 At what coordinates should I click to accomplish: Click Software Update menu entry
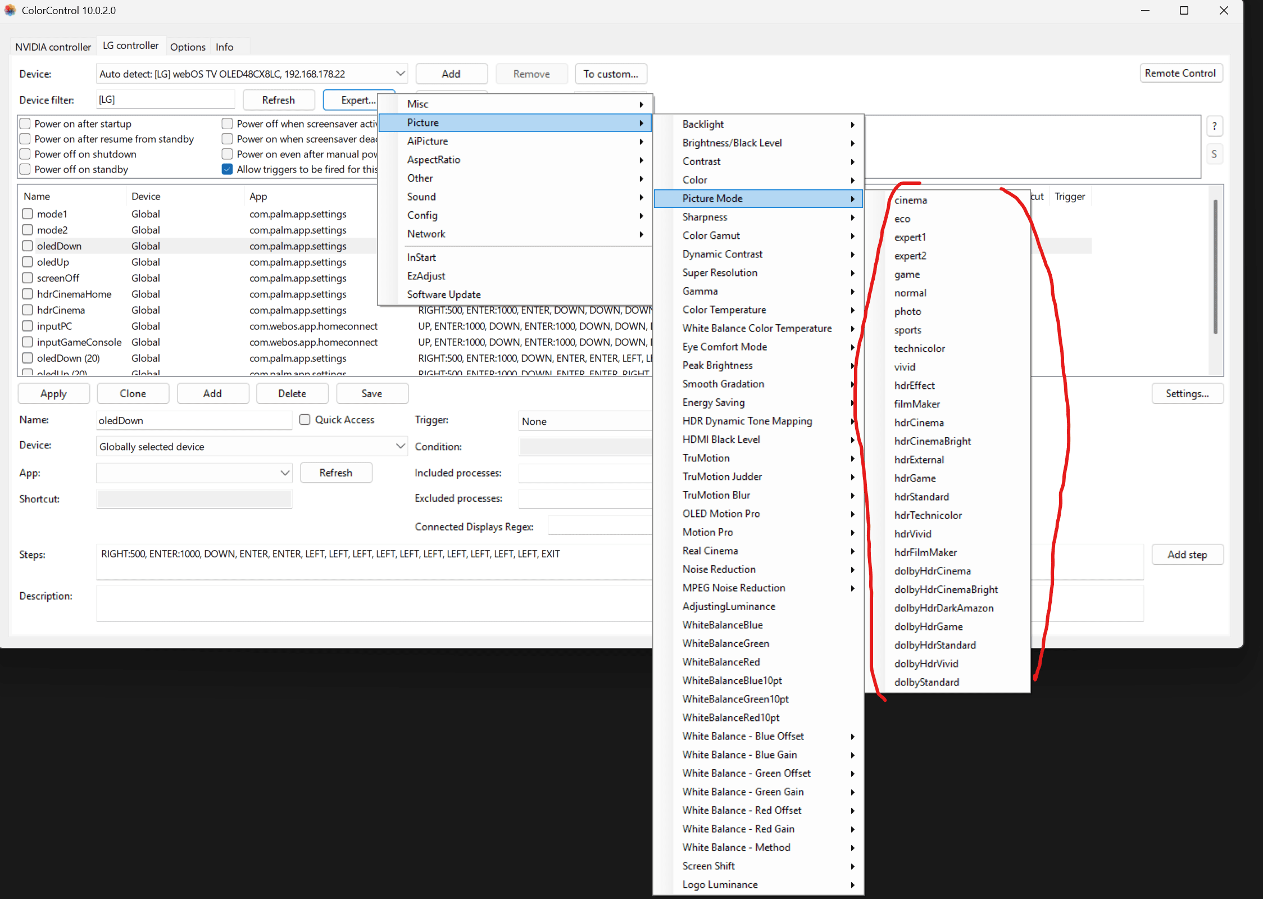point(515,294)
